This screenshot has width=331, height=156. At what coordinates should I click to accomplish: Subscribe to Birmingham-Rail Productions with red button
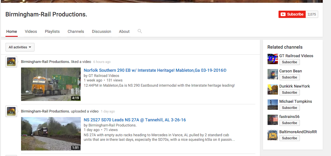click(x=292, y=14)
